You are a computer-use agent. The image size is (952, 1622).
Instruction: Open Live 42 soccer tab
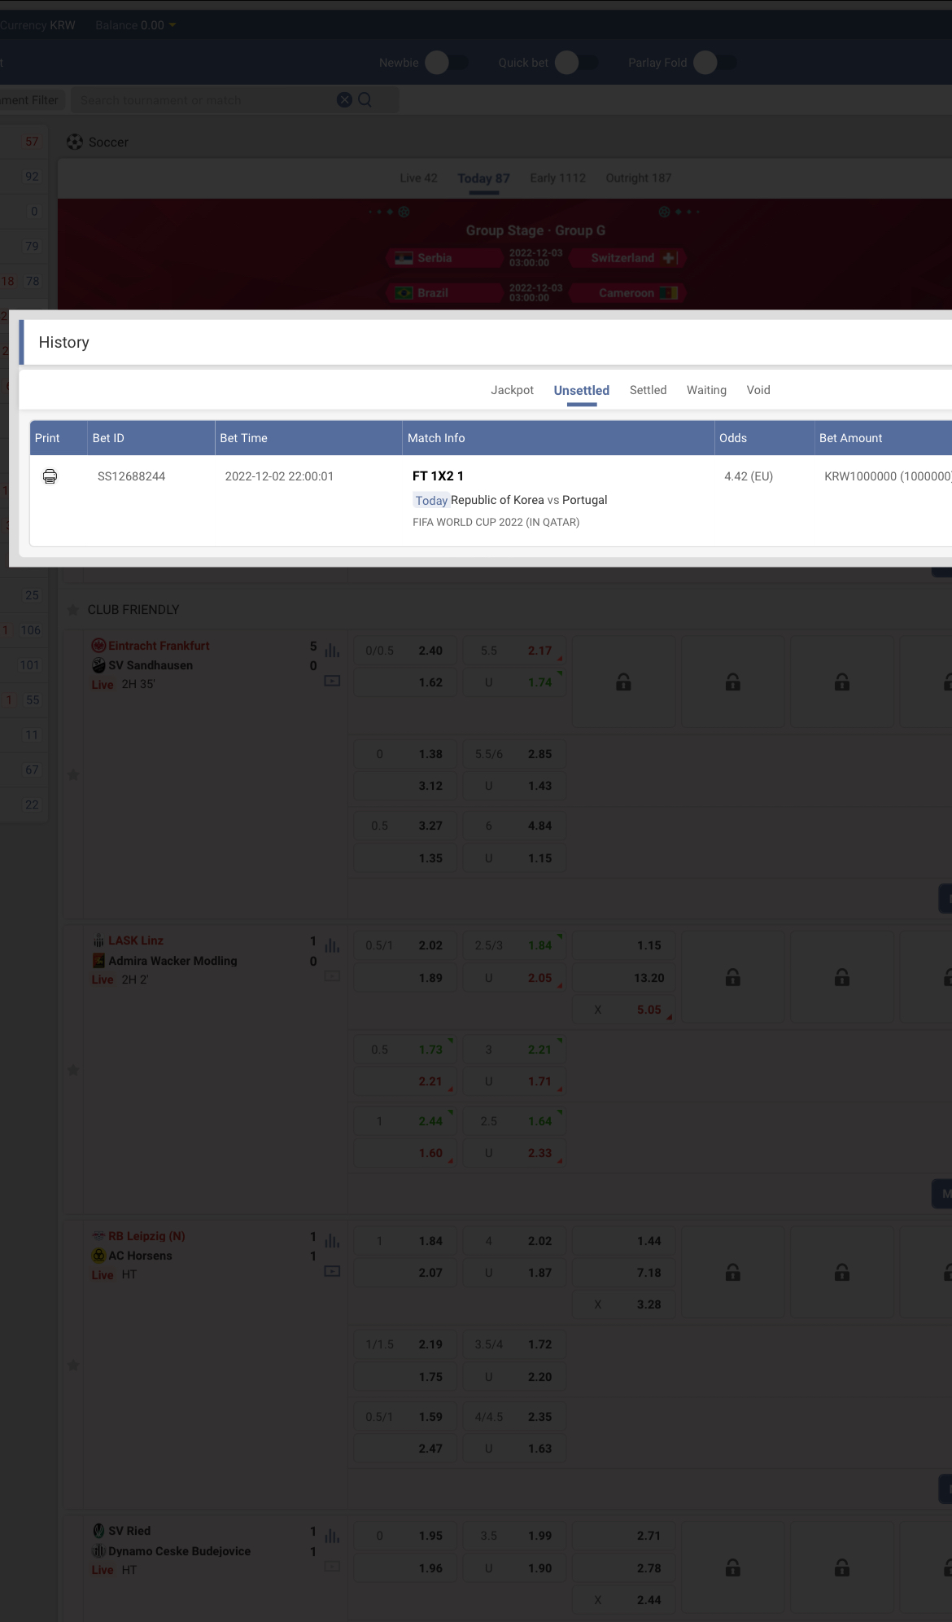point(418,178)
